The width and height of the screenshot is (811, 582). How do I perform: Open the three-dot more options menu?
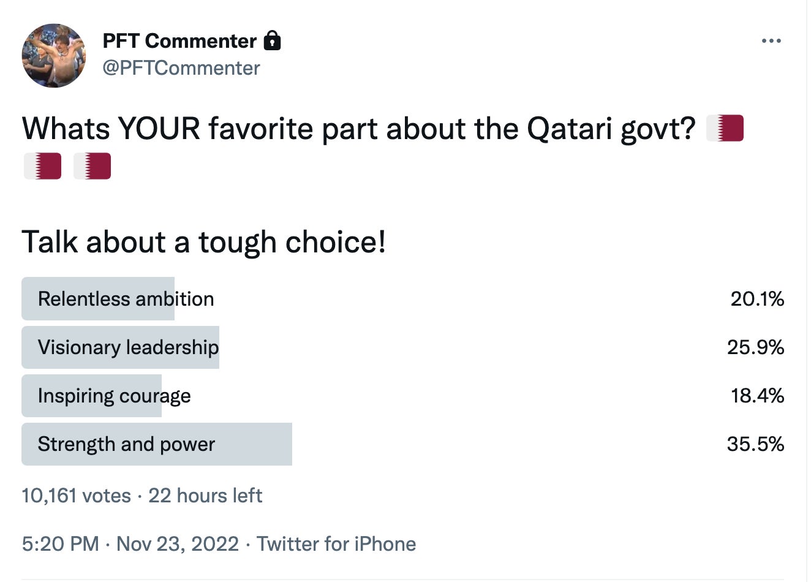(771, 41)
